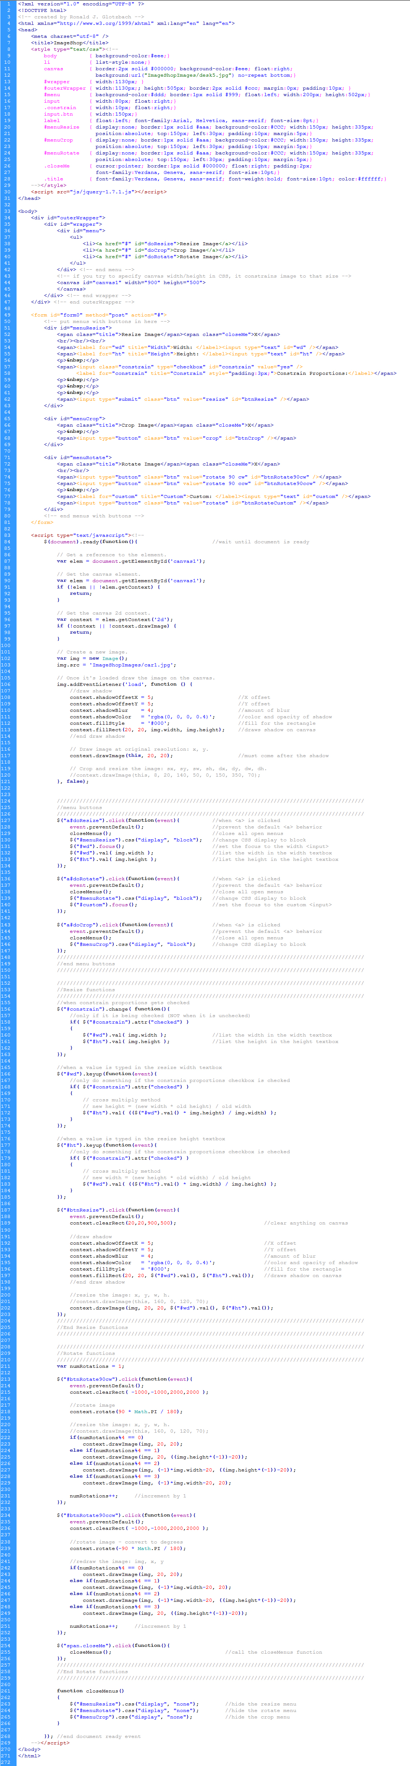Screen dimensions: 410x1766
Task: Click the btnRotate90cw input HTML line
Action: [x=199, y=476]
